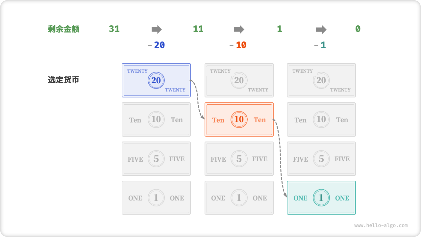The width and height of the screenshot is (421, 237).
Task: Click the gray arrow between 31 and 11
Action: [x=157, y=29]
